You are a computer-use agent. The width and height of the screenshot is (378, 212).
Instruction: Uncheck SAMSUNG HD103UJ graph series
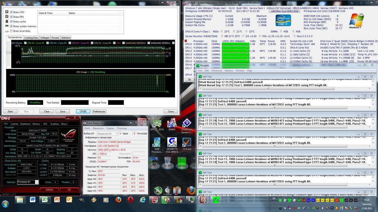(123, 43)
